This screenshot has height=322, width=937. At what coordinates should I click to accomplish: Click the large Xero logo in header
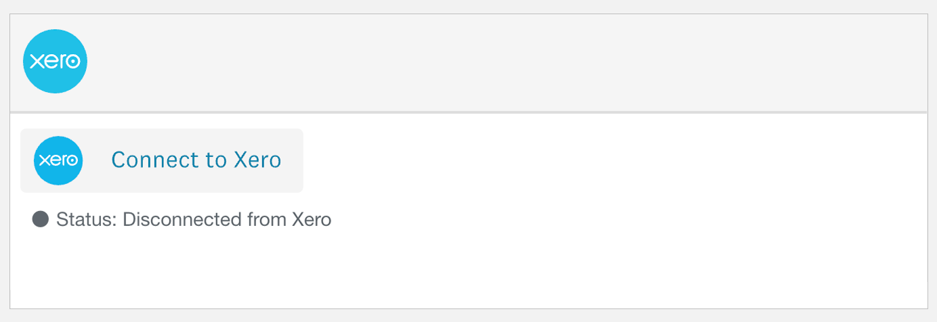[55, 61]
